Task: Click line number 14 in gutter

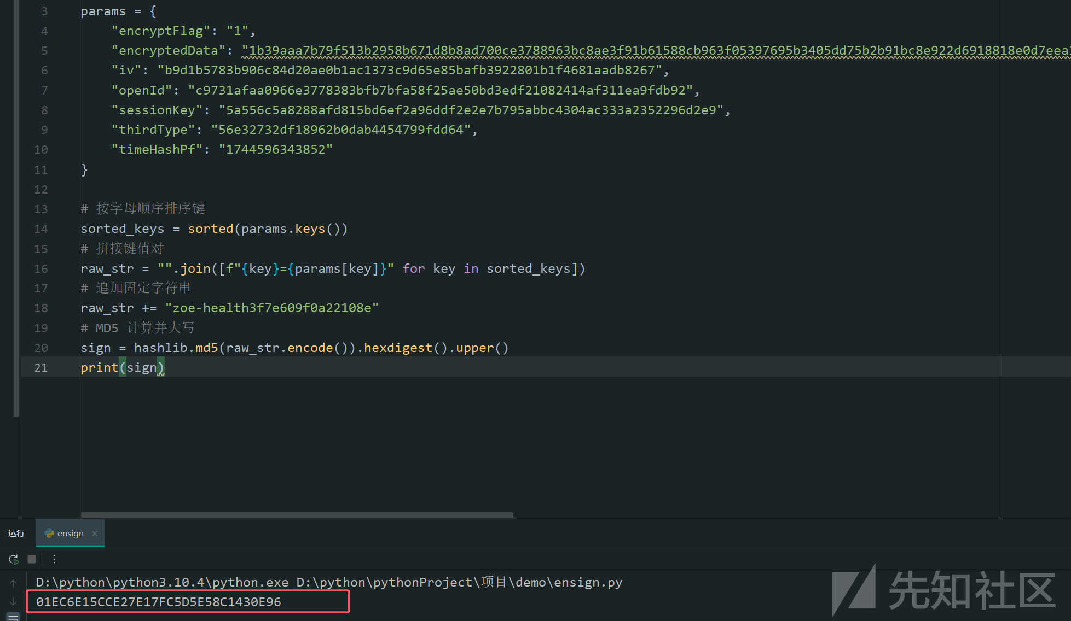Action: 41,229
